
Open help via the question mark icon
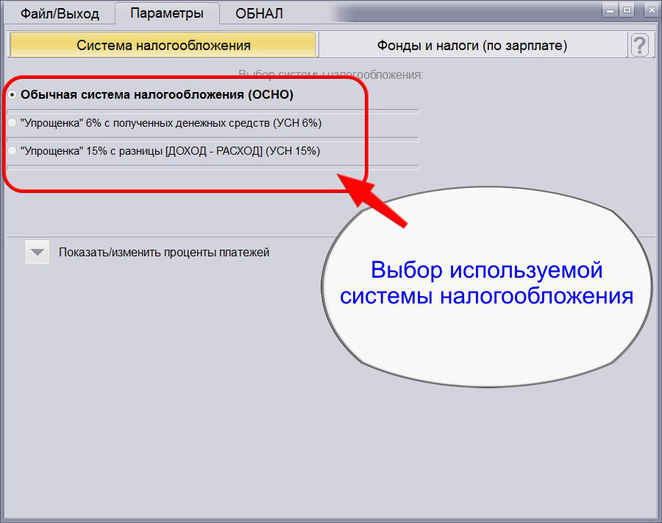click(640, 45)
